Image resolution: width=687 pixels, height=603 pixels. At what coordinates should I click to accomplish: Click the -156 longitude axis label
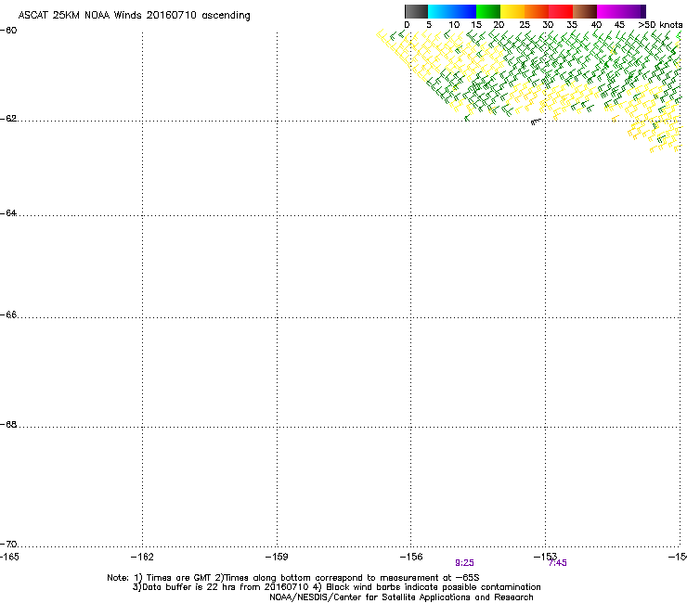(411, 557)
